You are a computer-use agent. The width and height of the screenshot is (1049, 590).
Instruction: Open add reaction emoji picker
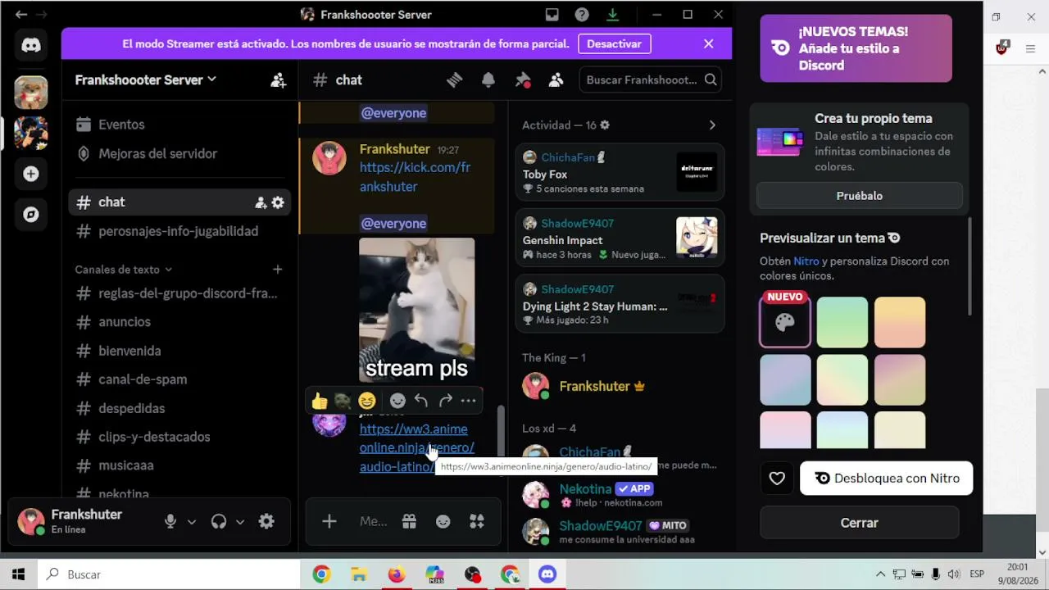397,401
